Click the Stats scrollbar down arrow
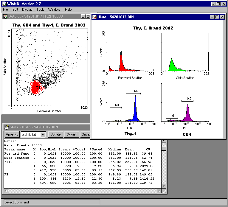 click(164, 186)
